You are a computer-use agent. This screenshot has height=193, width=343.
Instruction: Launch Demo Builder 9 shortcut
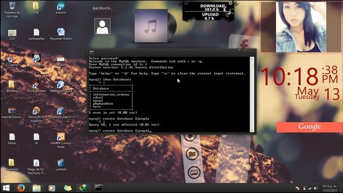[x=61, y=113]
